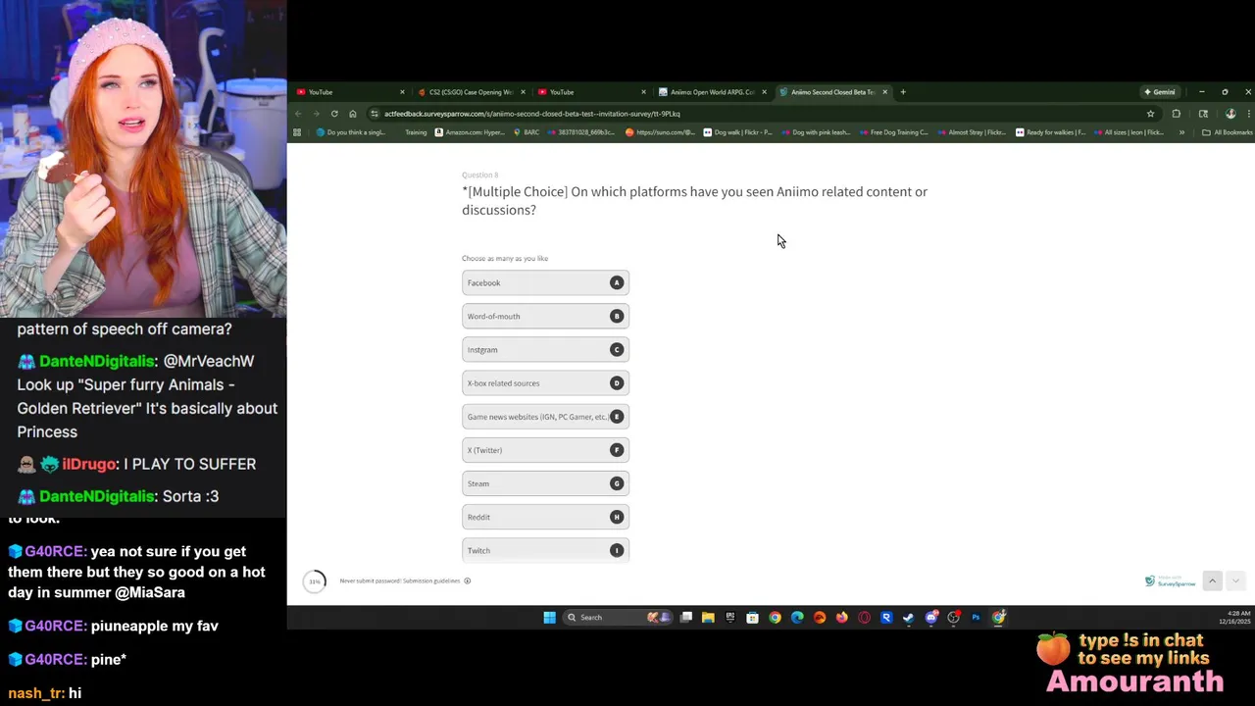1255x706 pixels.
Task: Expand the bookmarks overflow chevron
Action: [x=1181, y=132]
